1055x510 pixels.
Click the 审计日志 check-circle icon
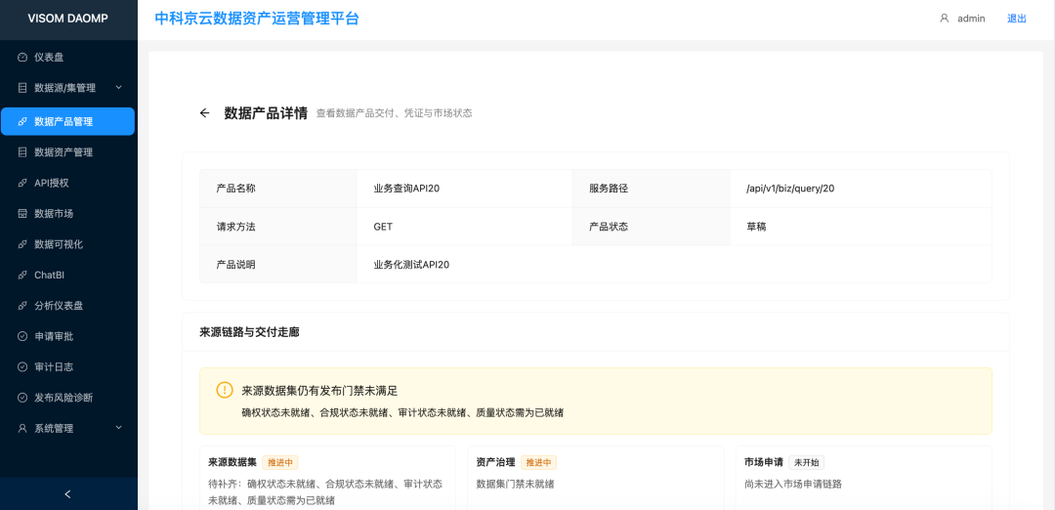click(22, 366)
